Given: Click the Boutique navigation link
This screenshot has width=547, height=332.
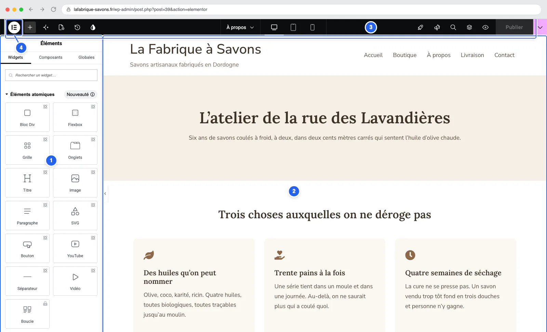Looking at the screenshot, I should click(x=405, y=55).
